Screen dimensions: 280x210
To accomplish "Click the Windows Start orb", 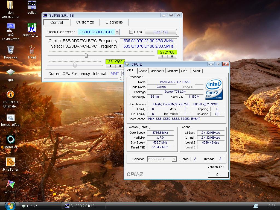I will click(x=10, y=206).
